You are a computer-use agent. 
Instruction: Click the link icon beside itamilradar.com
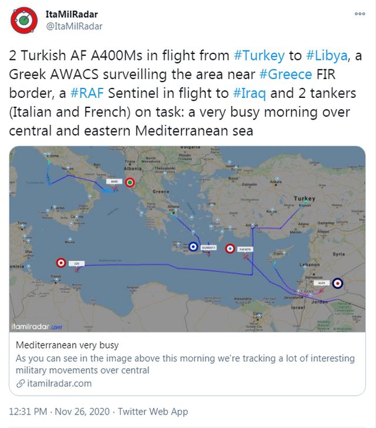pos(21,384)
